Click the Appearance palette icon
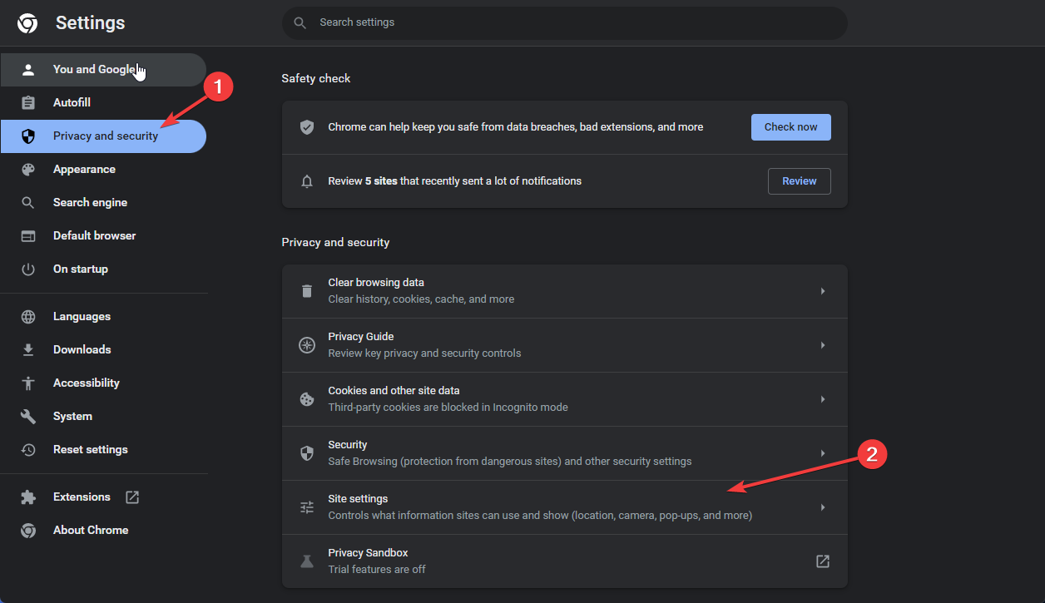 (28, 170)
